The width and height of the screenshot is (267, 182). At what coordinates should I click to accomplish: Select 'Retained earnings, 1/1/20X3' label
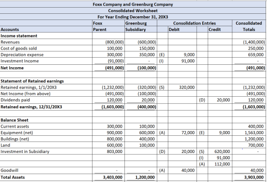click(x=29, y=88)
